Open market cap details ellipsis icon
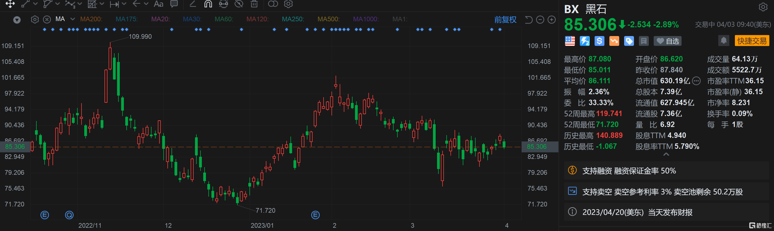The image size is (774, 231). [x=696, y=81]
